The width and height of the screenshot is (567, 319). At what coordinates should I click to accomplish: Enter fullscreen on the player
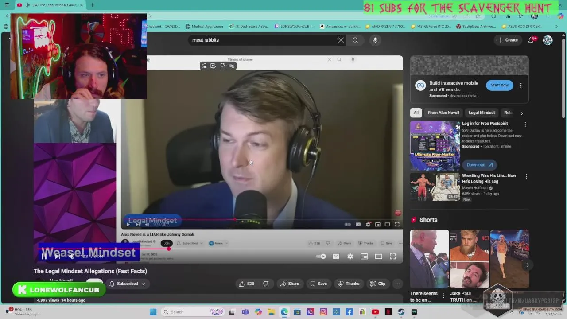392,257
